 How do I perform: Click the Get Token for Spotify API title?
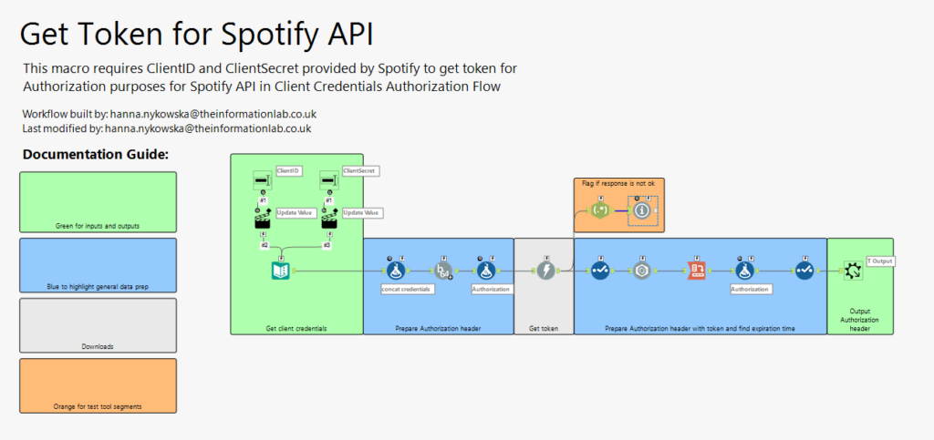point(197,35)
